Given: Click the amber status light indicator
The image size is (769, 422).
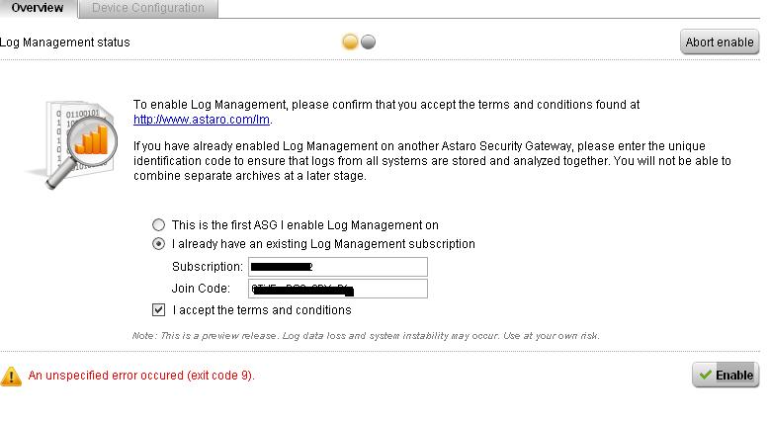Looking at the screenshot, I should click(350, 42).
